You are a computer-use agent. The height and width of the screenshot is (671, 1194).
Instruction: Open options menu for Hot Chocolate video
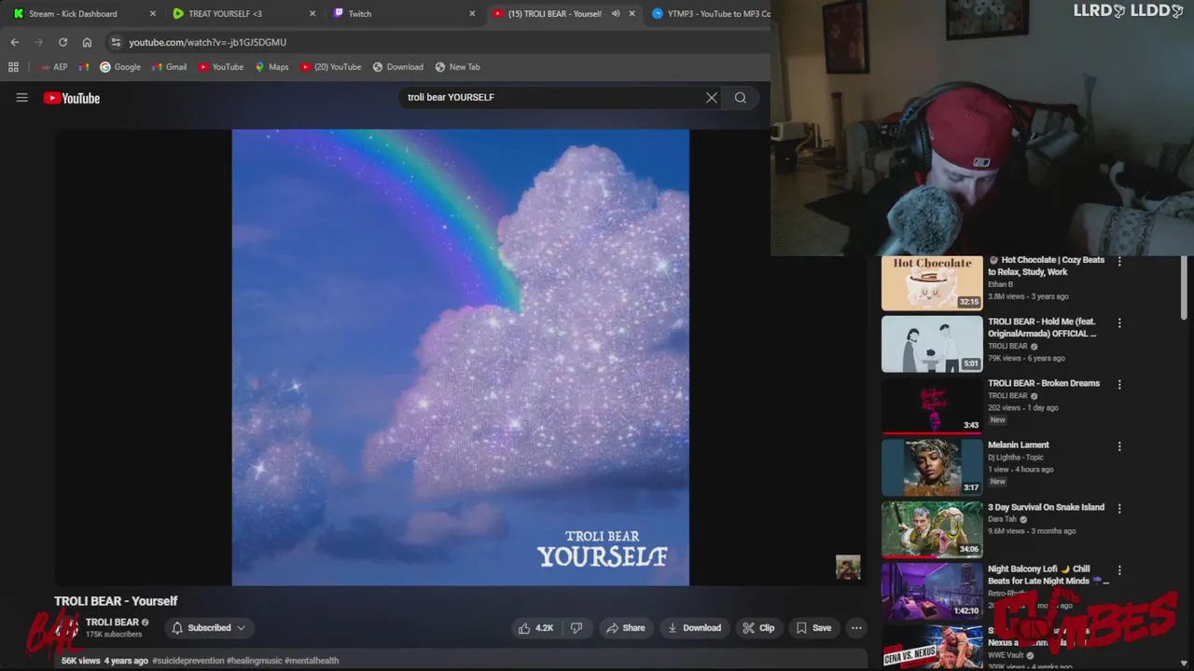tap(1119, 262)
